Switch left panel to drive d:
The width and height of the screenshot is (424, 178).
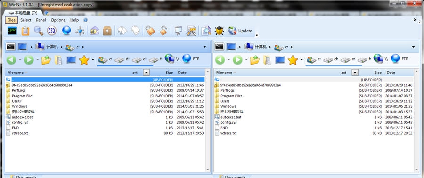point(122,60)
